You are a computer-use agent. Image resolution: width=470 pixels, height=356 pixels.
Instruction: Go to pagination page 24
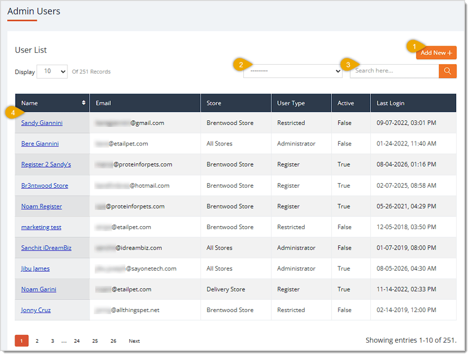(77, 341)
